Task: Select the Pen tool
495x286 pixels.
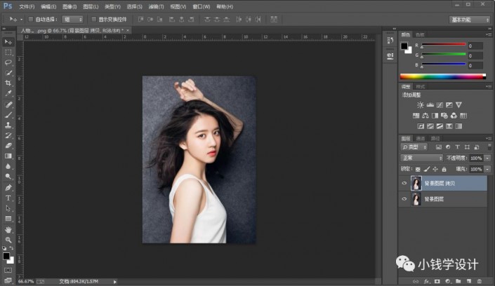Action: (x=8, y=188)
